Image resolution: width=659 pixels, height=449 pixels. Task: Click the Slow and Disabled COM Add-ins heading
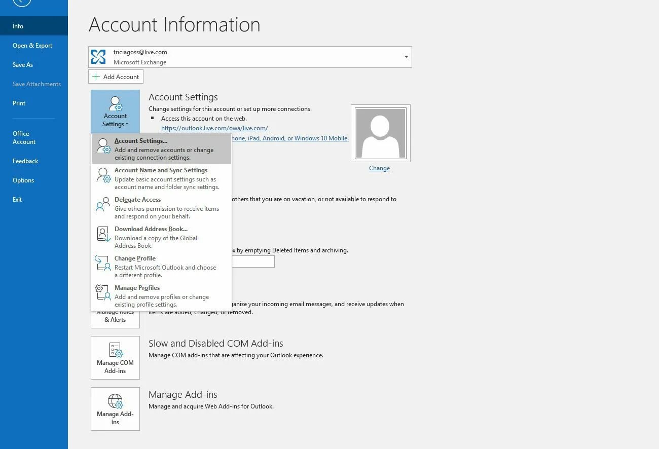tap(216, 343)
